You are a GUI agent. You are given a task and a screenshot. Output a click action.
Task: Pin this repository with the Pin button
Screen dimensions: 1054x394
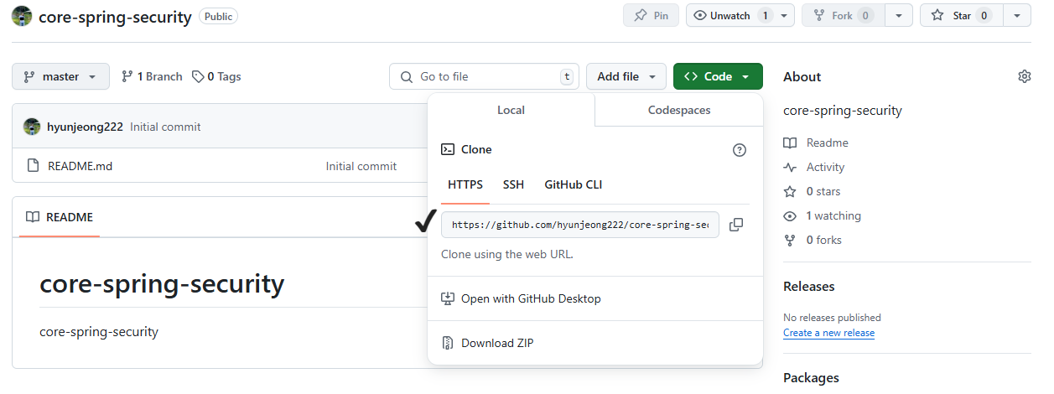click(651, 15)
